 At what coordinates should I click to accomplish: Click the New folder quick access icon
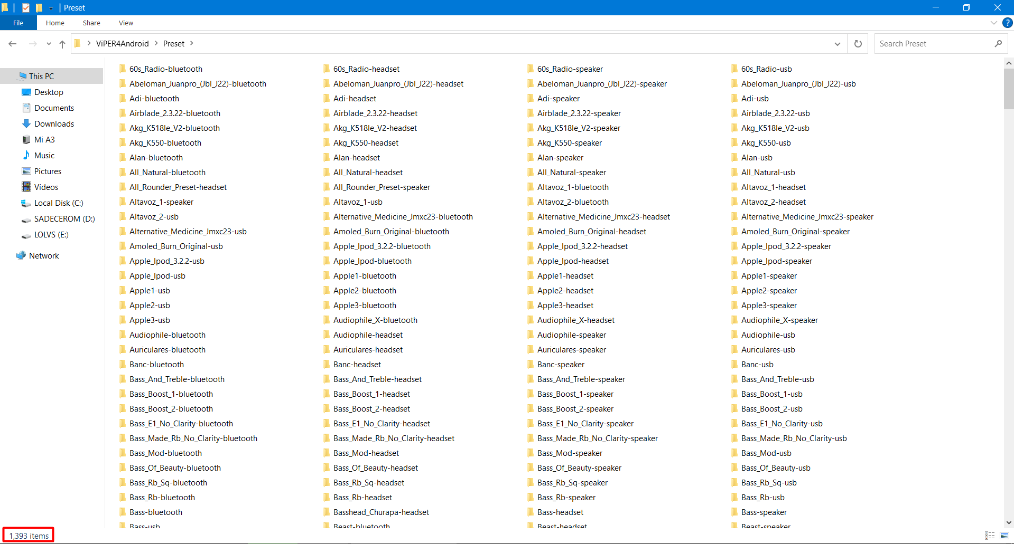click(39, 7)
